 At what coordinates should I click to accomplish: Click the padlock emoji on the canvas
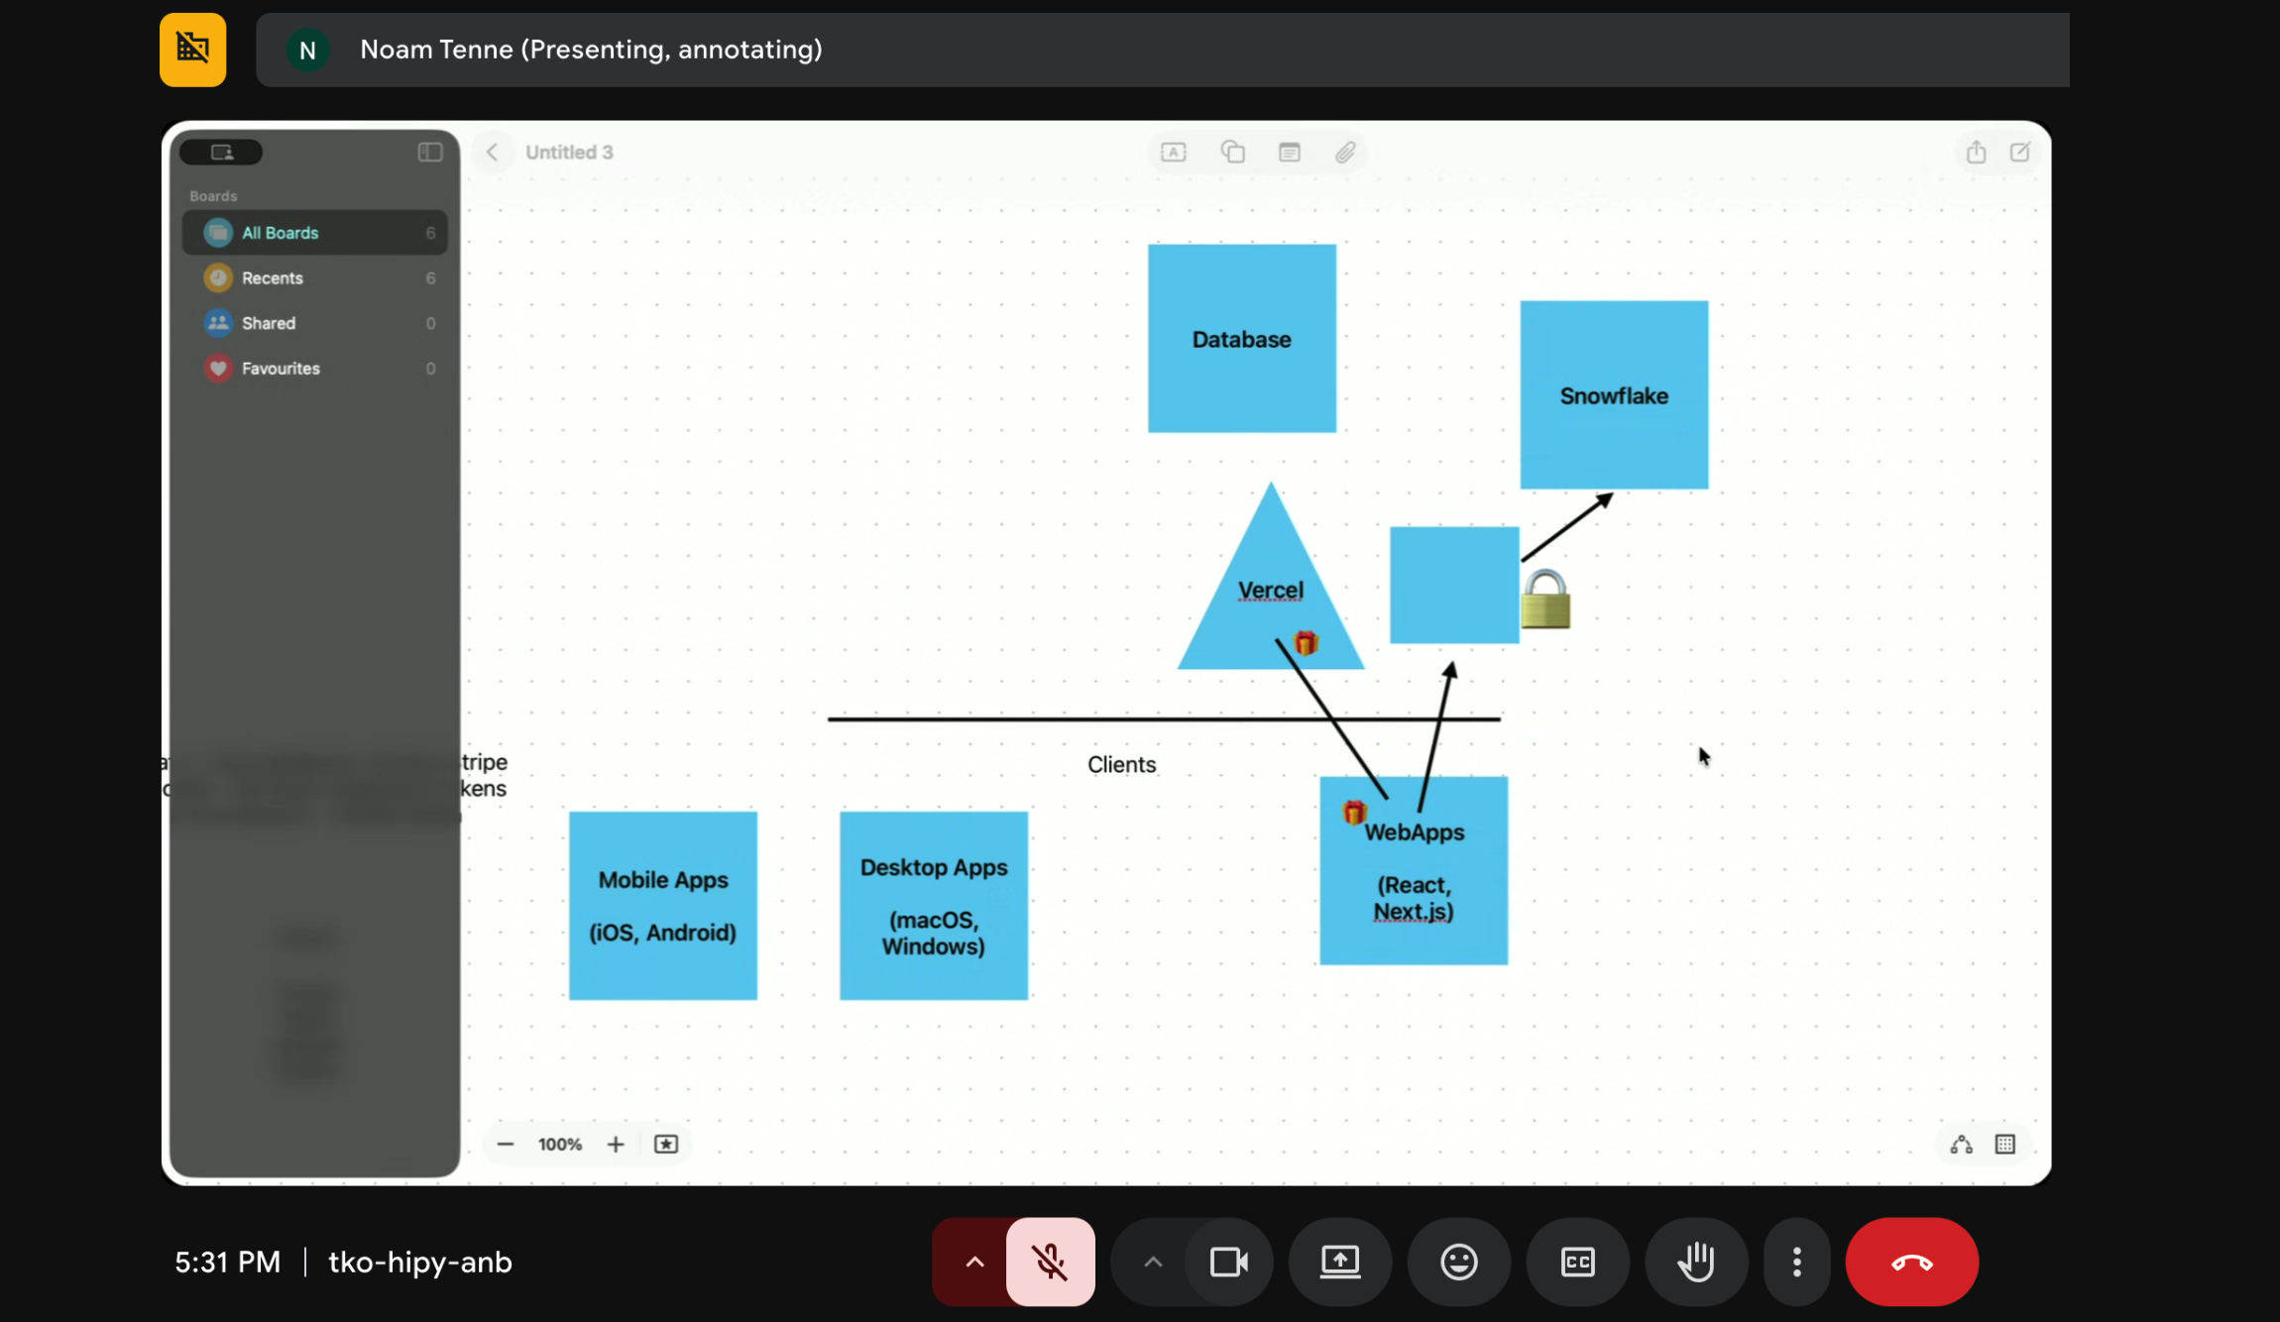pyautogui.click(x=1545, y=600)
